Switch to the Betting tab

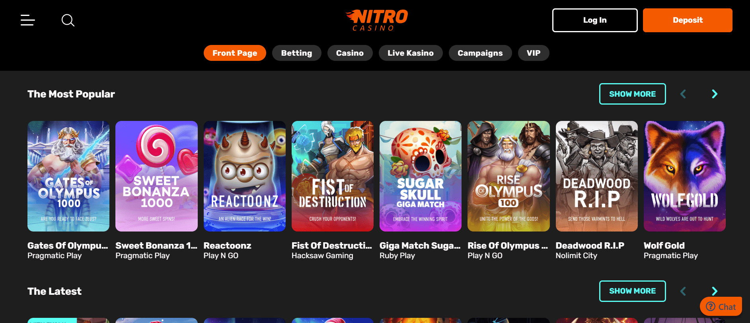[x=296, y=53]
